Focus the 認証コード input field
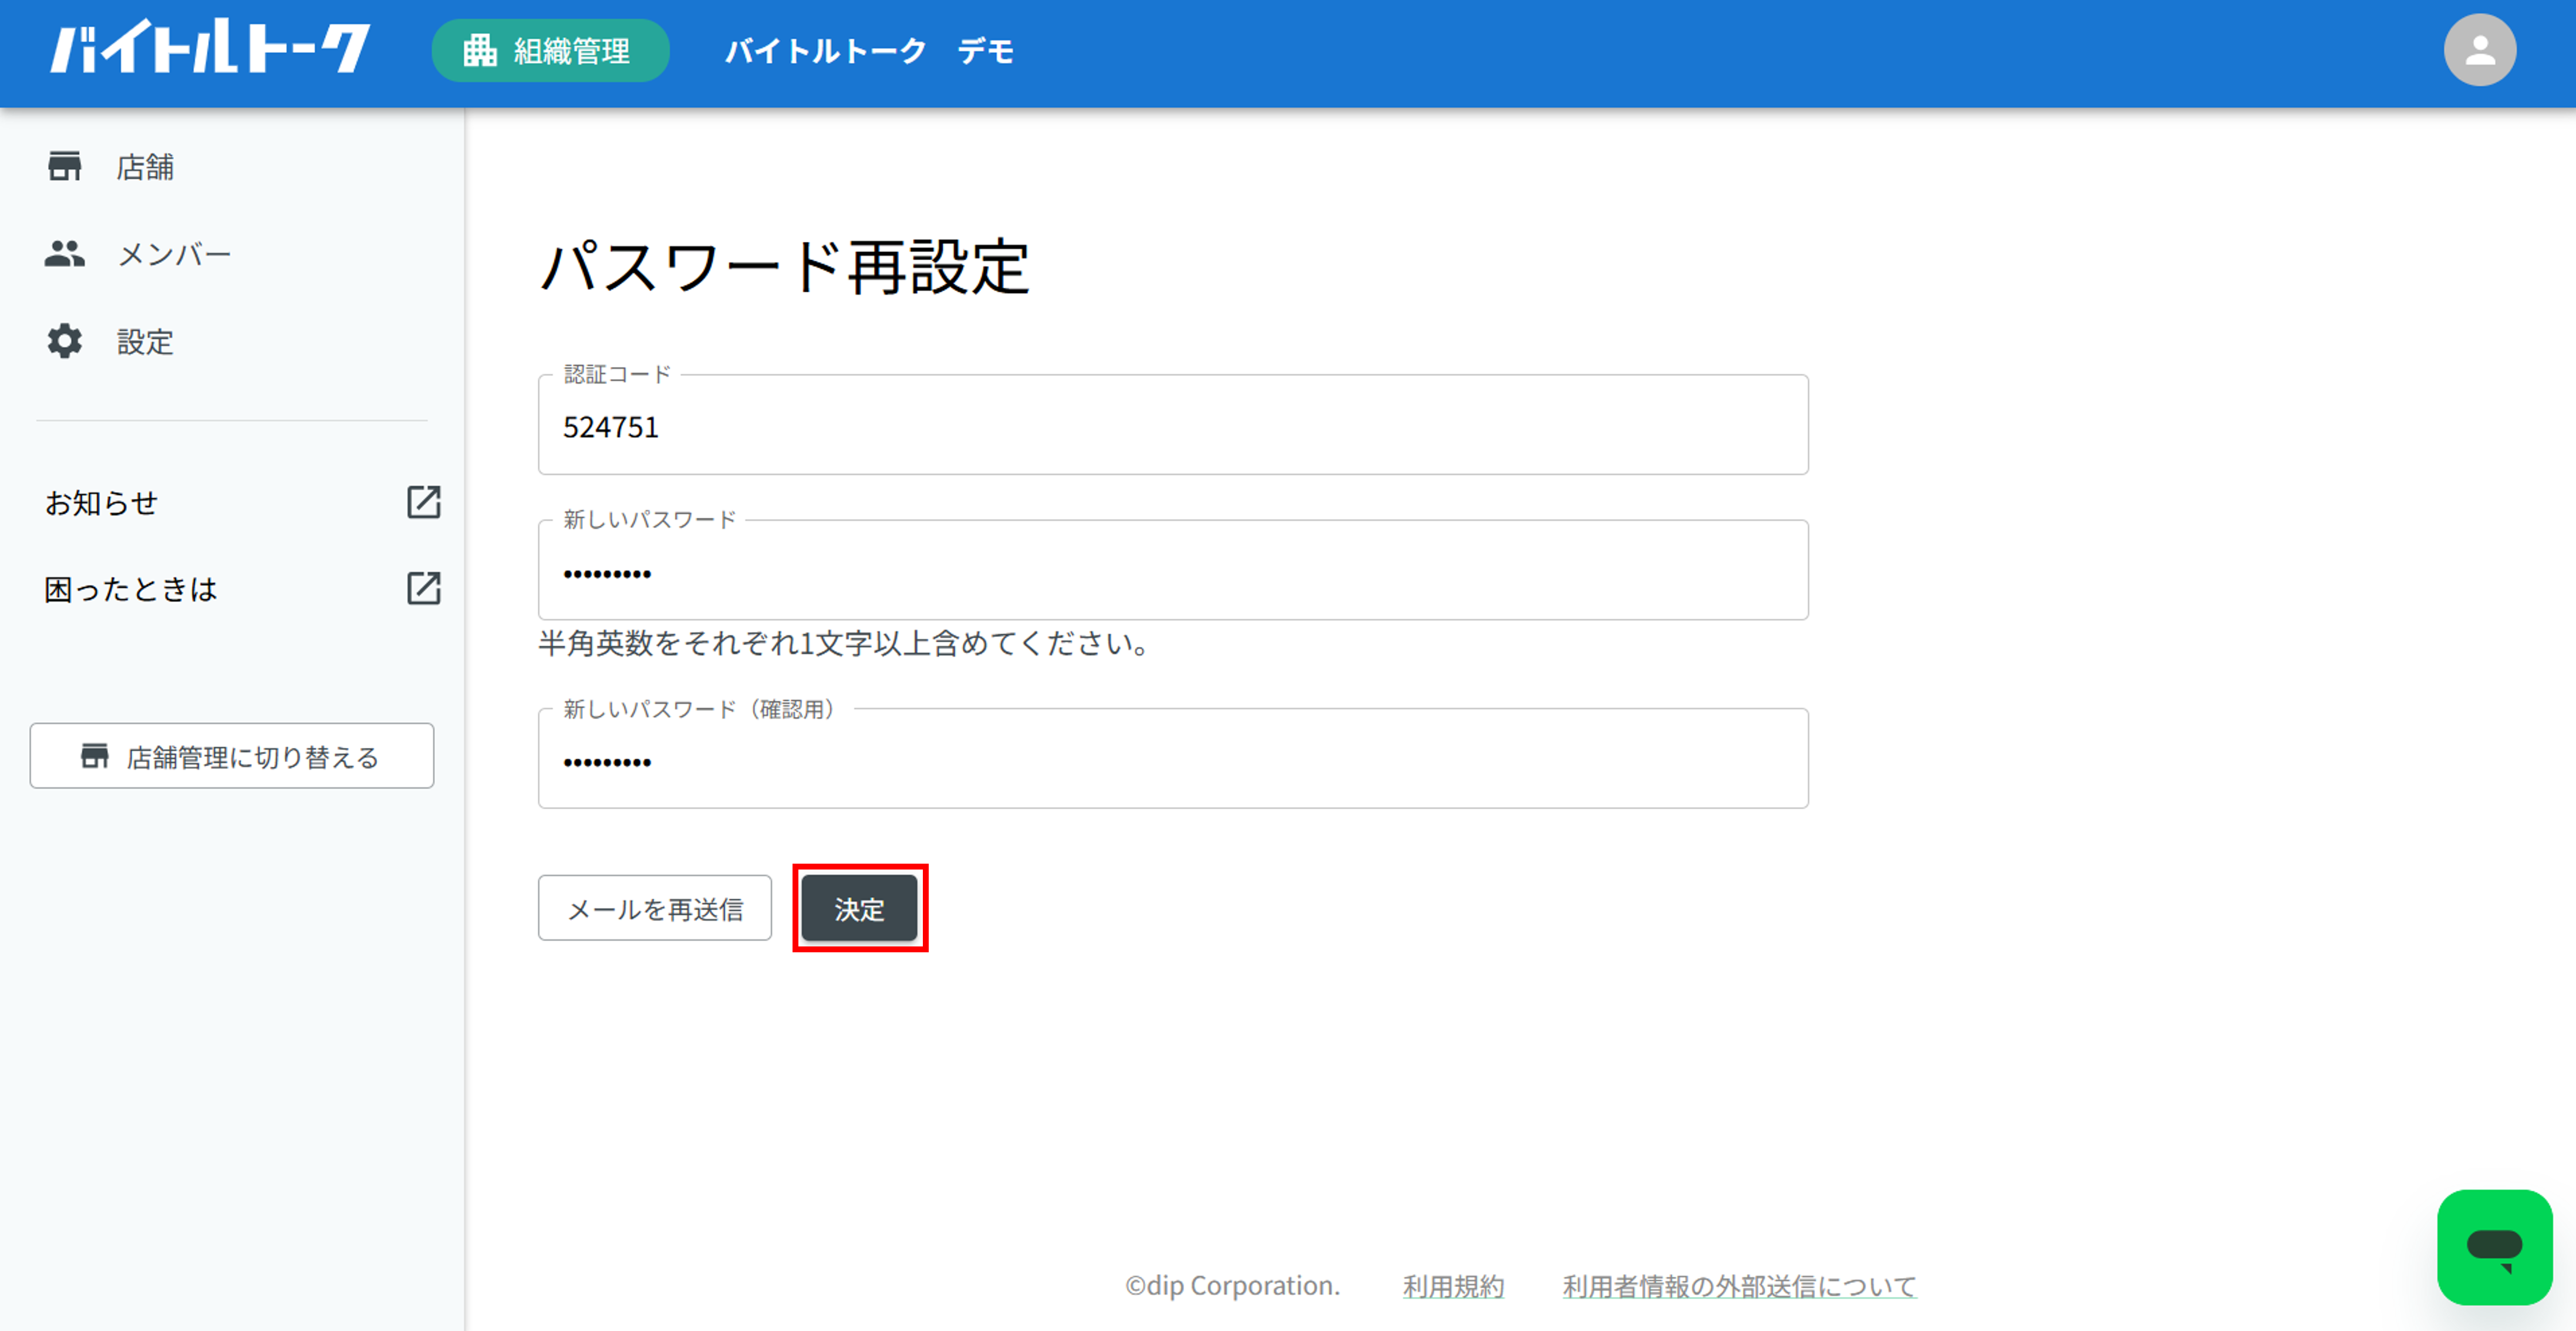Image resolution: width=2576 pixels, height=1331 pixels. (1173, 425)
